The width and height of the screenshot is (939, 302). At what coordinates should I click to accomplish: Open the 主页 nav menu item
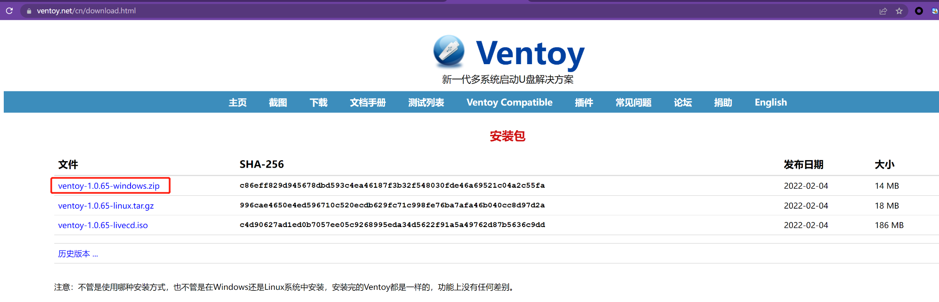point(238,102)
